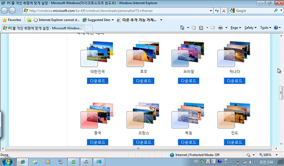Screen dimensions: 284x166
Task: Click the volume speaker tray icon
Action: [251, 162]
